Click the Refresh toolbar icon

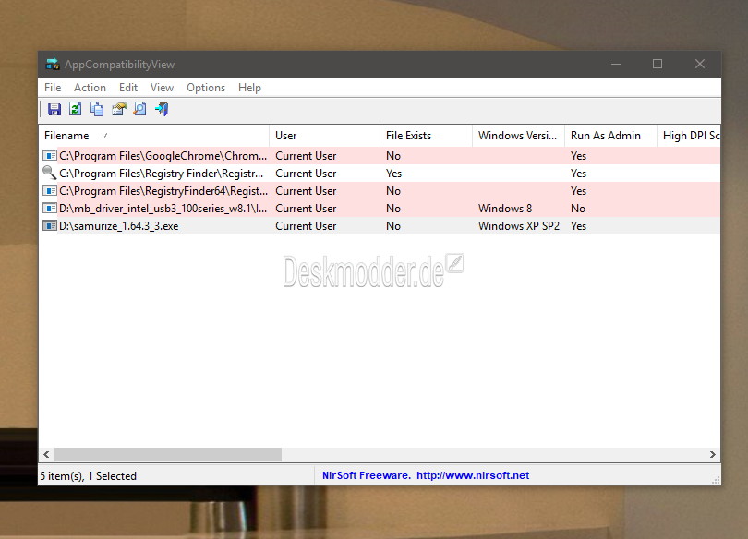tap(76, 109)
